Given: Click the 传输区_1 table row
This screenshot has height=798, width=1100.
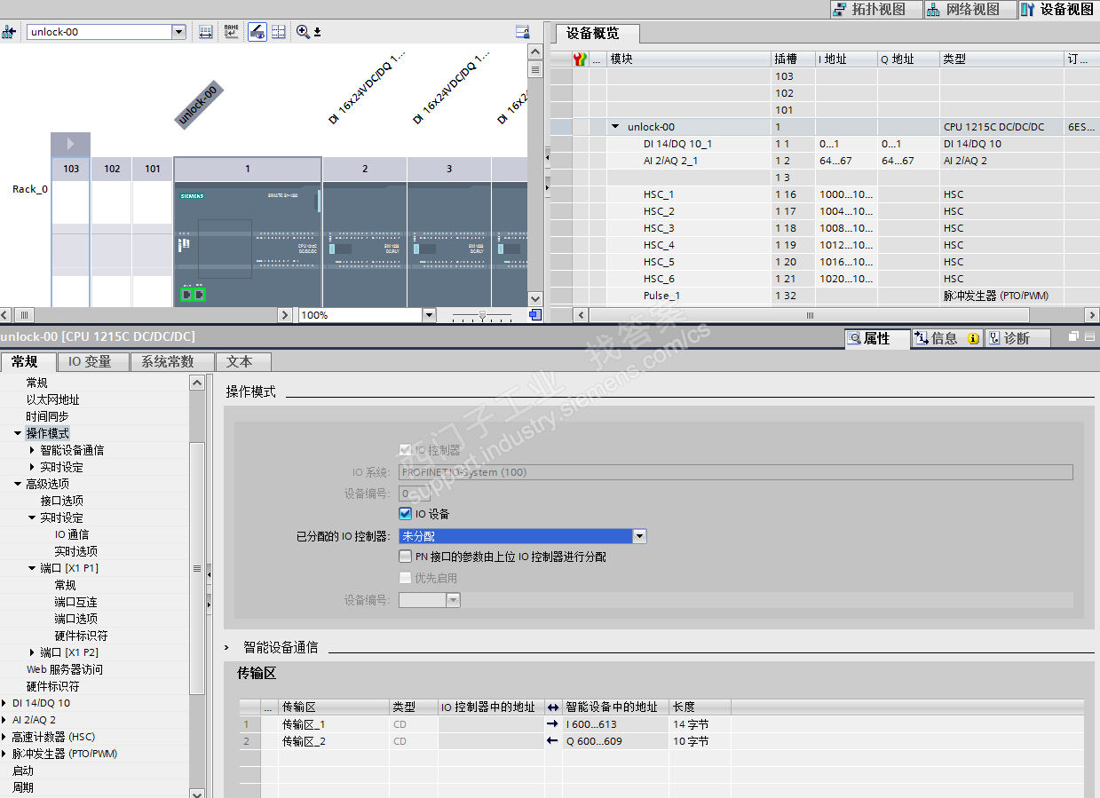Looking at the screenshot, I should click(661, 724).
